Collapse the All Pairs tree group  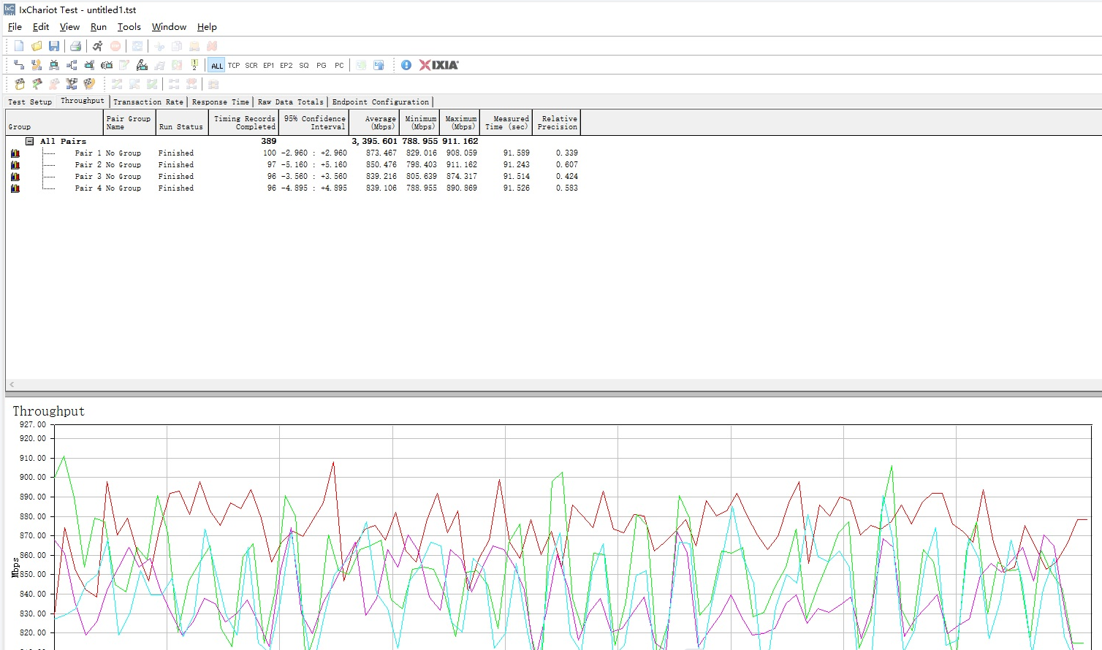[30, 142]
